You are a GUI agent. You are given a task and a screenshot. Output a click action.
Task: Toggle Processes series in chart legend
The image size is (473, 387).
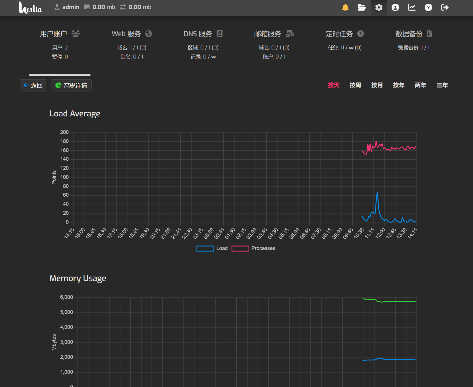point(253,248)
